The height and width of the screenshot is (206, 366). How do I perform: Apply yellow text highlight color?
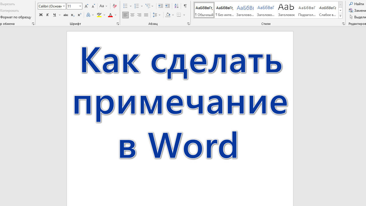tap(99, 15)
